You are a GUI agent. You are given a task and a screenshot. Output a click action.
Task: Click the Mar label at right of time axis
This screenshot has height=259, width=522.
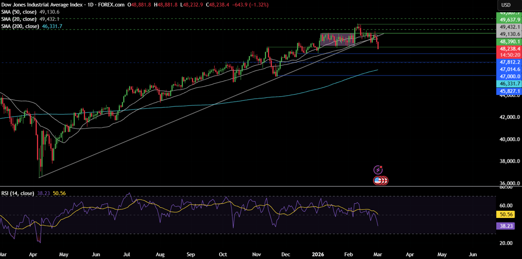[x=377, y=254]
